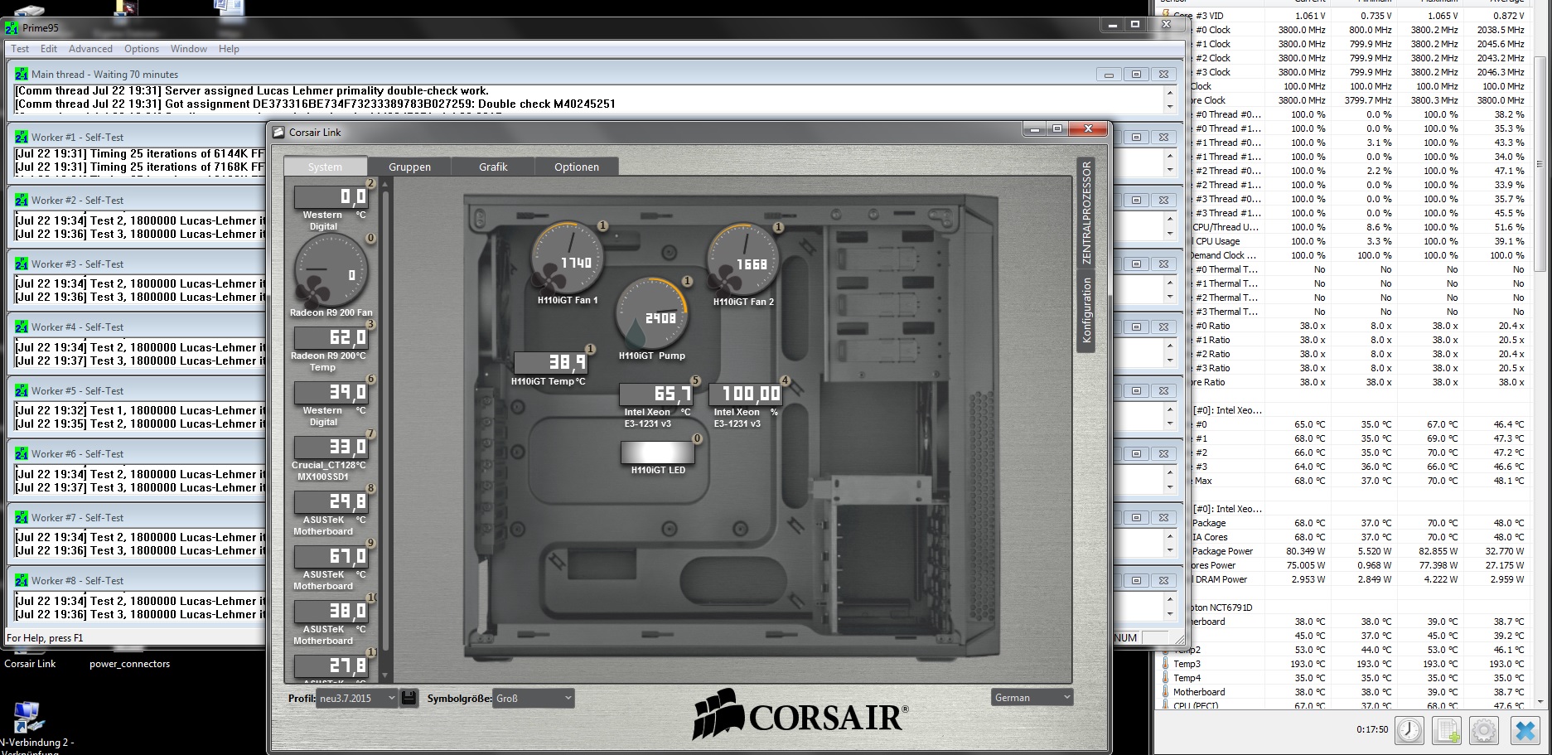The height and width of the screenshot is (755, 1552).
Task: Switch to the Gruppen tab
Action: pyautogui.click(x=409, y=167)
